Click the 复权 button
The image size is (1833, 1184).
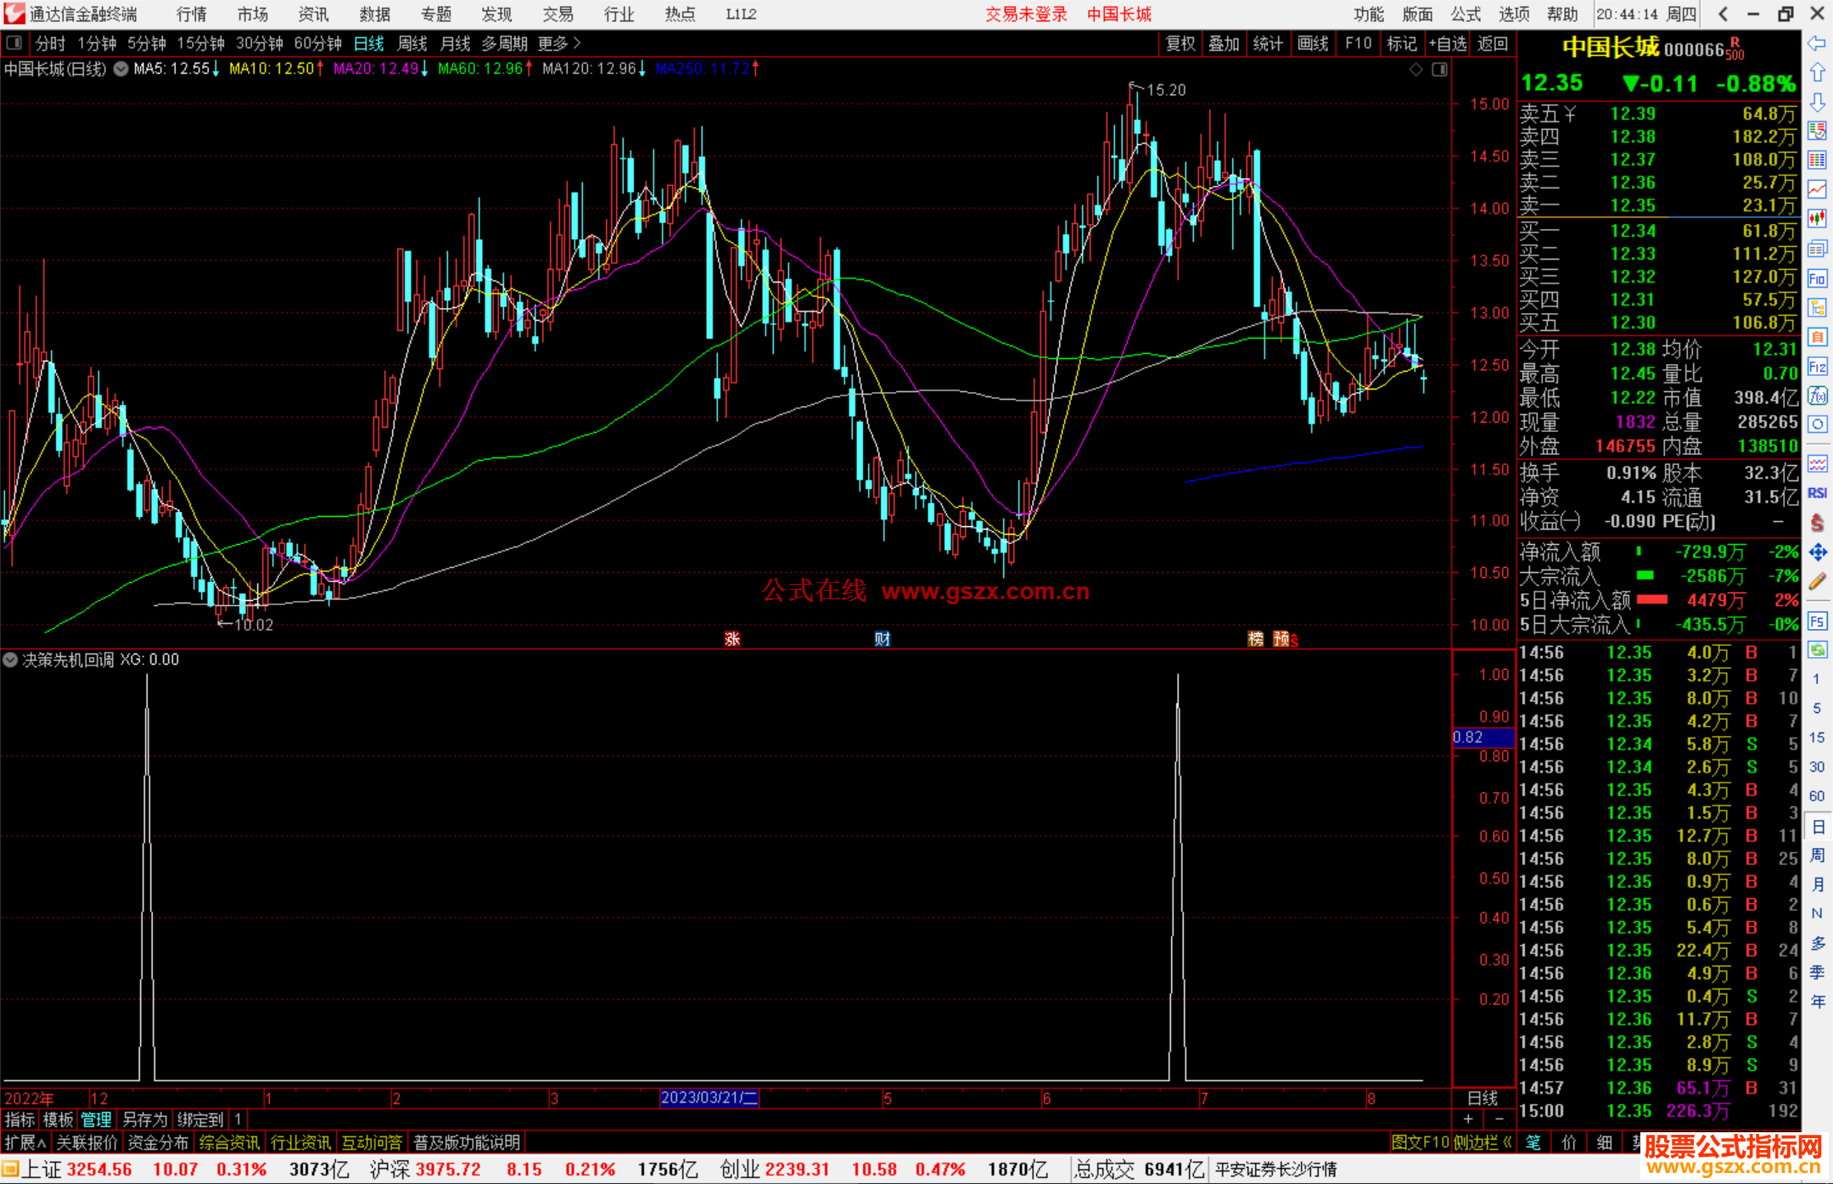1180,43
